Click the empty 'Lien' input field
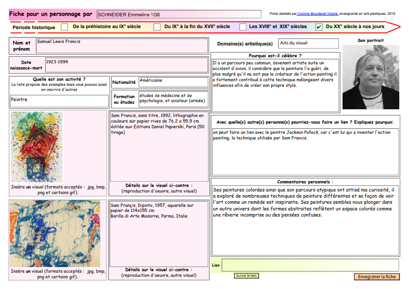 pos(310,265)
